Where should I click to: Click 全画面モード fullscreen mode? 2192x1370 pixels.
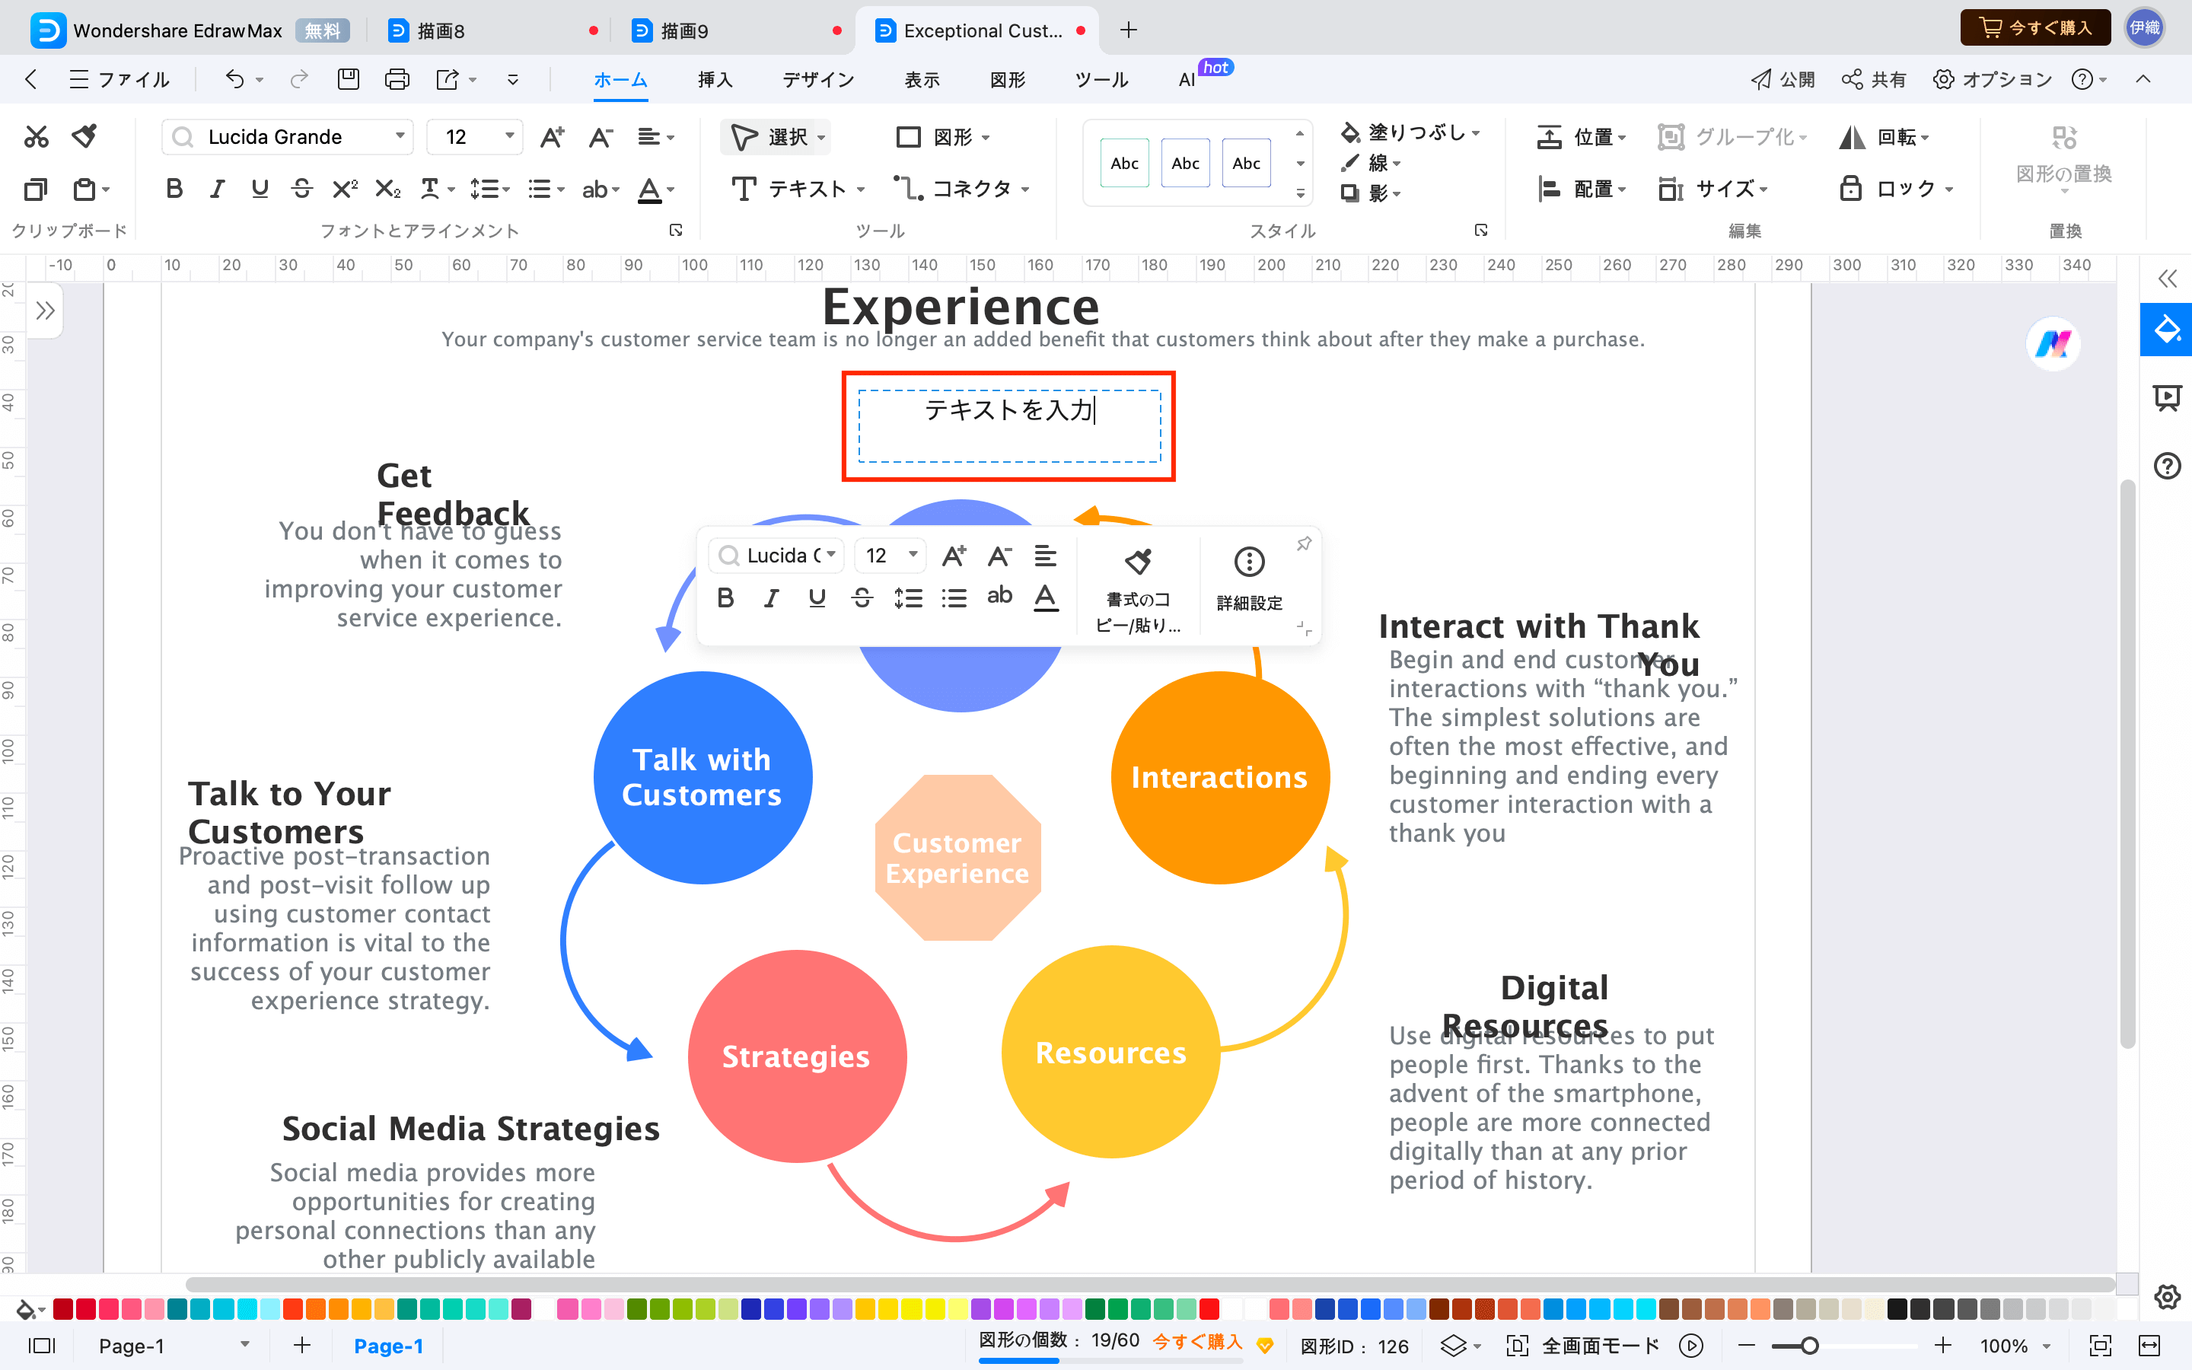point(1582,1346)
